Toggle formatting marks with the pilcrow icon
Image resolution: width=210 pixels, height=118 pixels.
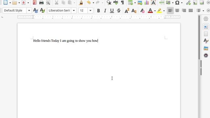(122, 3)
